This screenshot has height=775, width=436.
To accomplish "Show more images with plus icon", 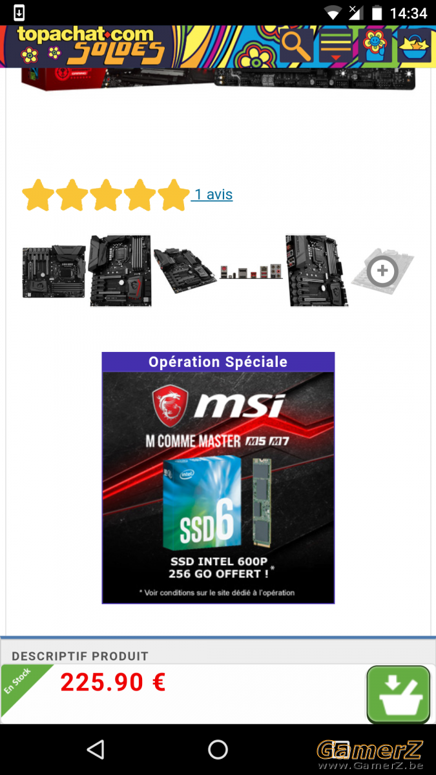I will (x=382, y=271).
